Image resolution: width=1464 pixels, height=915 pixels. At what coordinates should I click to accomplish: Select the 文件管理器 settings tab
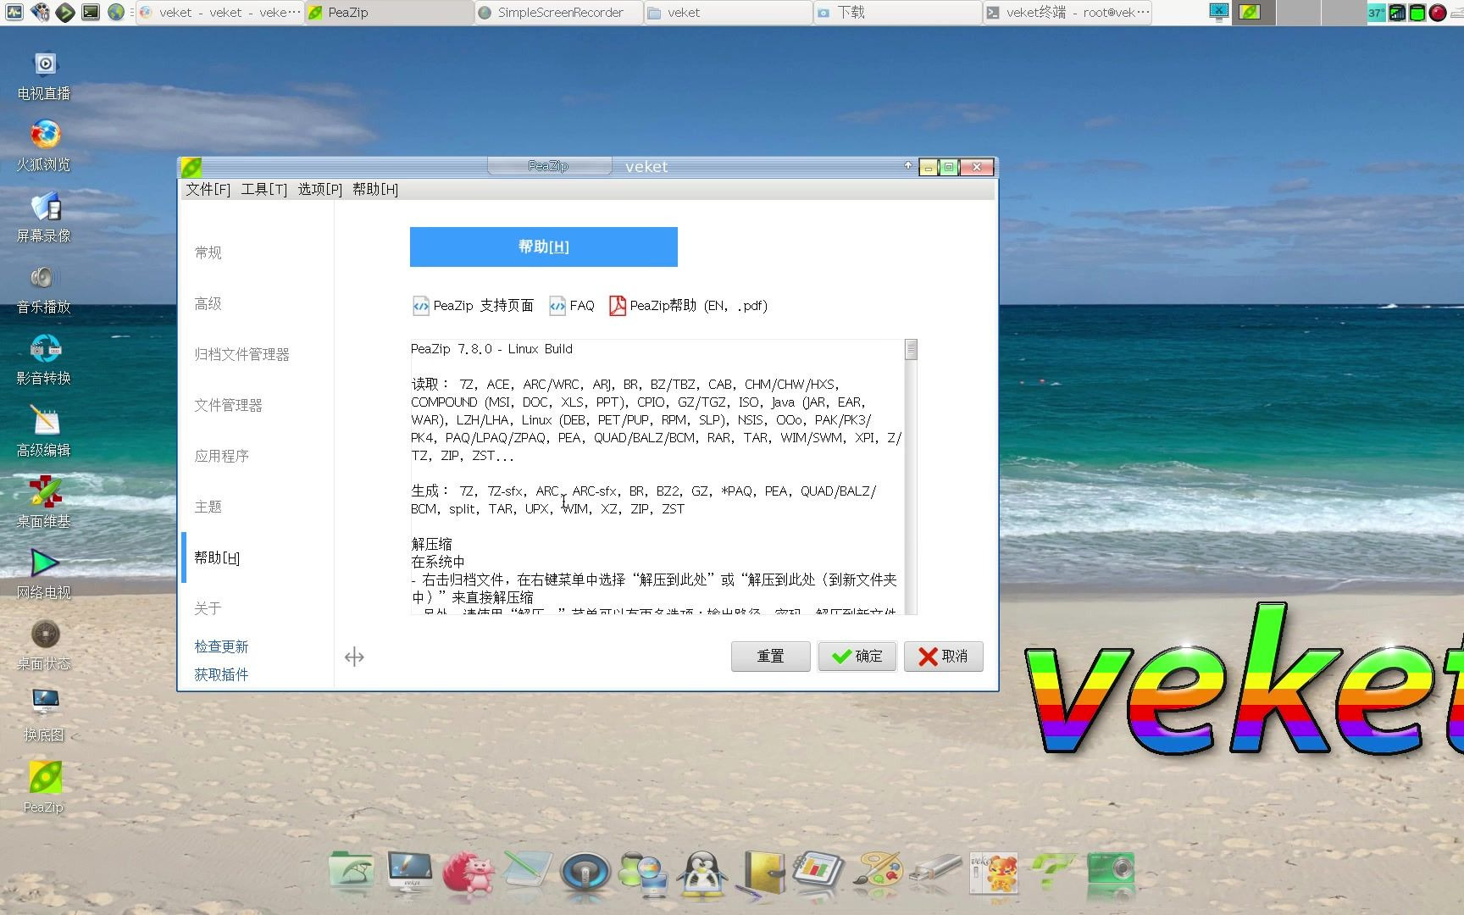pyautogui.click(x=229, y=405)
